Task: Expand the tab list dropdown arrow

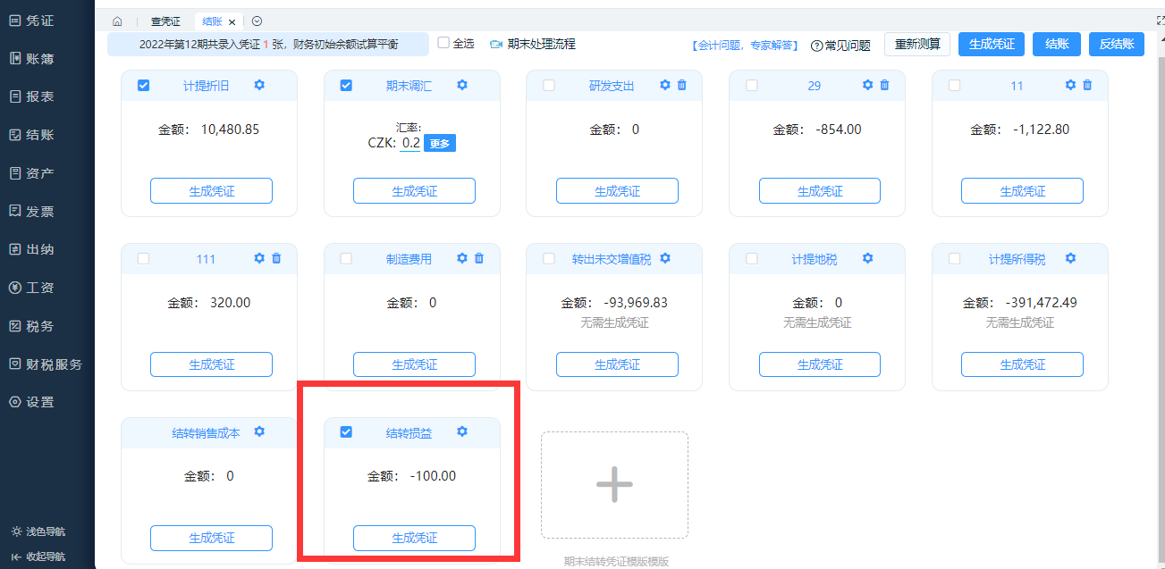Action: [257, 21]
